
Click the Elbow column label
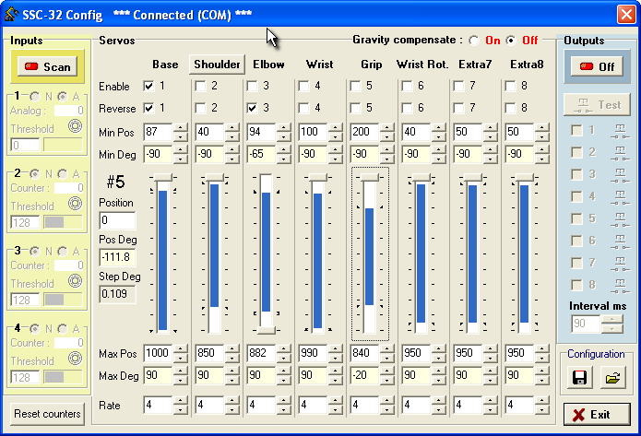click(268, 65)
